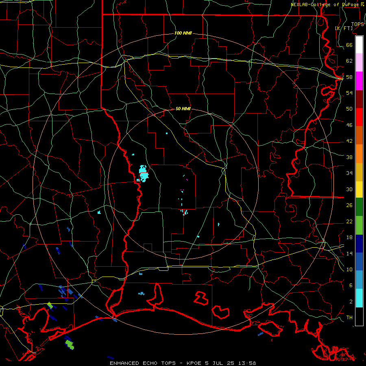Image resolution: width=366 pixels, height=366 pixels.
Task: Click the green echo offshore near the bottom
Action: point(69,344)
